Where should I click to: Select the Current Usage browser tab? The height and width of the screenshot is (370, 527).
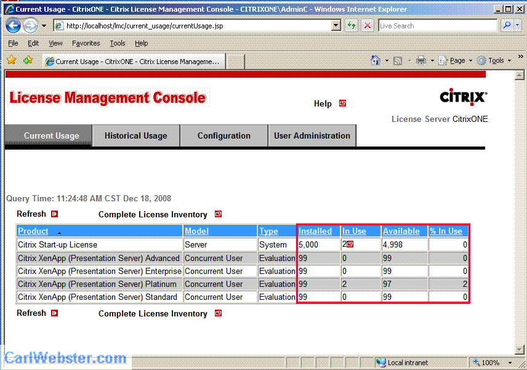coord(134,62)
